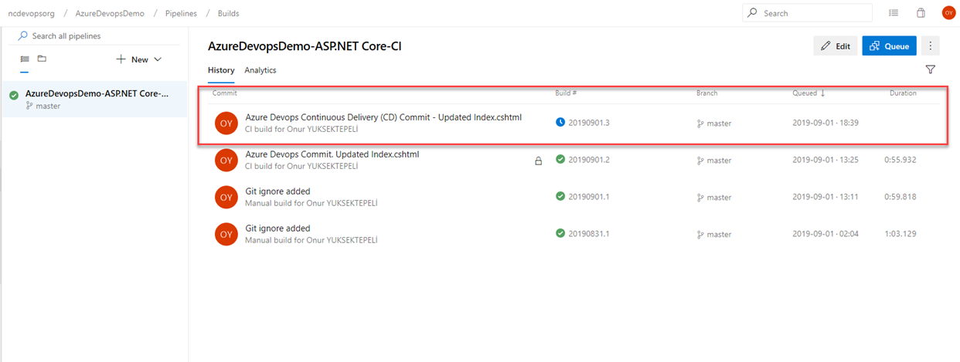Open build number 20190901.1
The height and width of the screenshot is (362, 960).
589,197
